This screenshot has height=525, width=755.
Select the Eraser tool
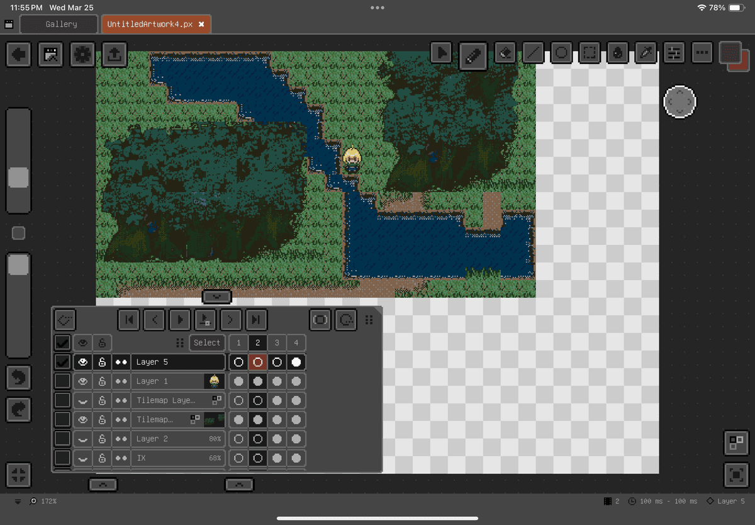coord(505,54)
